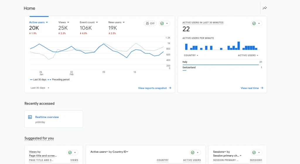
Task: Expand the Event count metric dropdown
Action: click(97, 22)
